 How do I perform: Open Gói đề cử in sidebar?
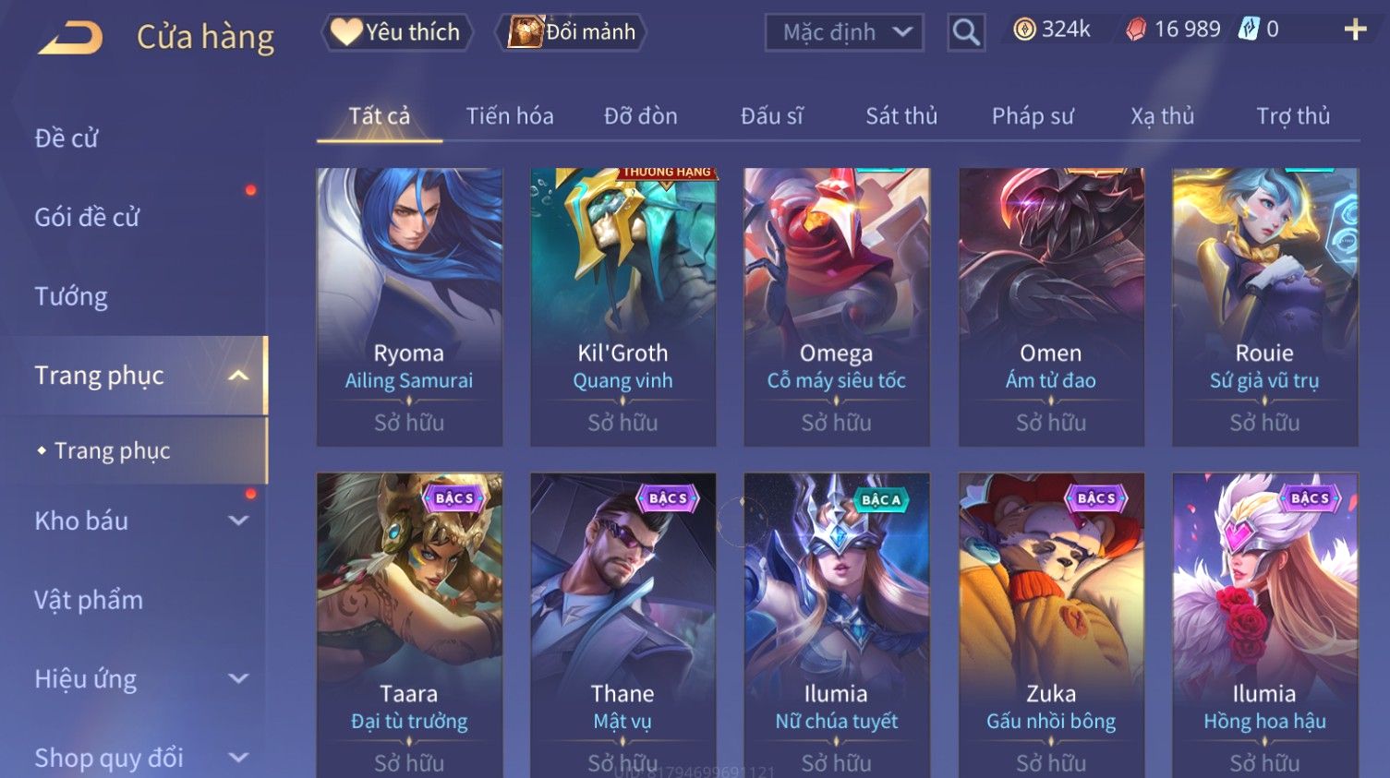pos(87,217)
